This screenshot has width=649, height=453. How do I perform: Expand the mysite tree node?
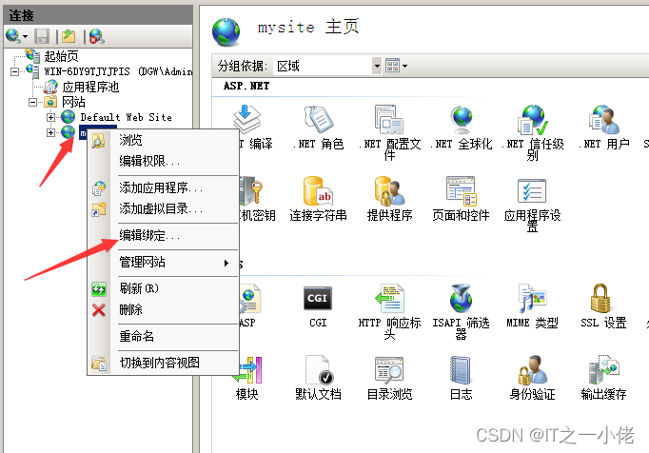[50, 133]
